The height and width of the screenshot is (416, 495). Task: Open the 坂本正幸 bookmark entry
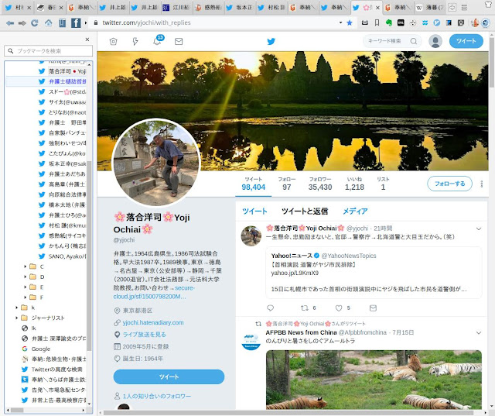coord(62,163)
